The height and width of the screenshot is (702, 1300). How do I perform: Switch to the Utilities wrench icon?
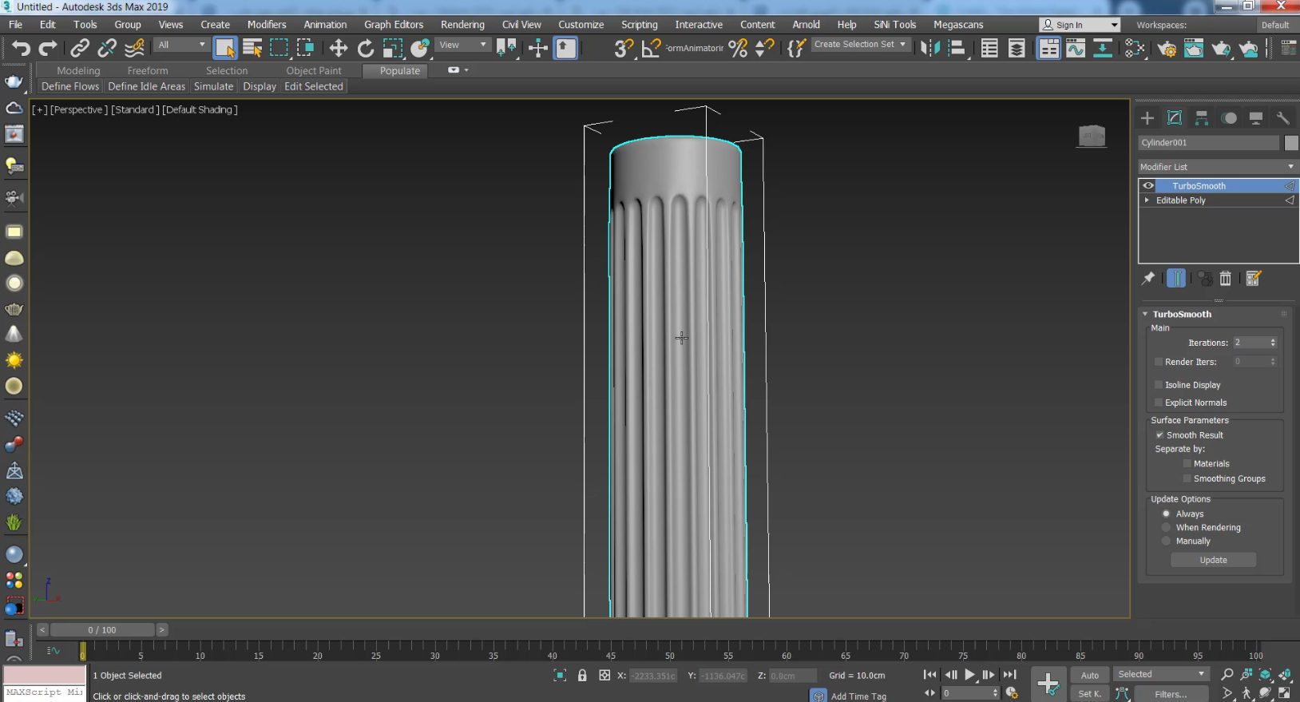1283,118
